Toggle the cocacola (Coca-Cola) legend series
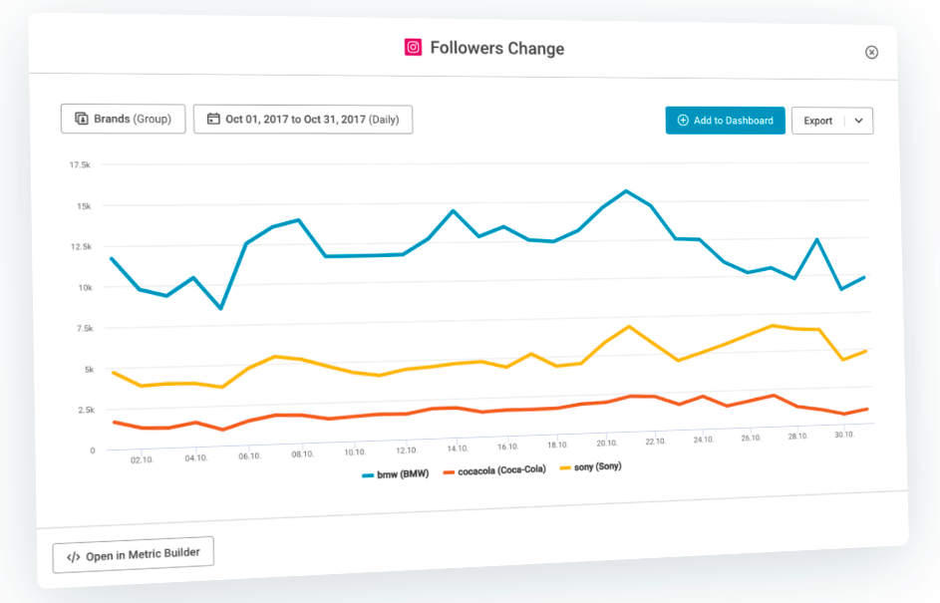 pyautogui.click(x=501, y=469)
